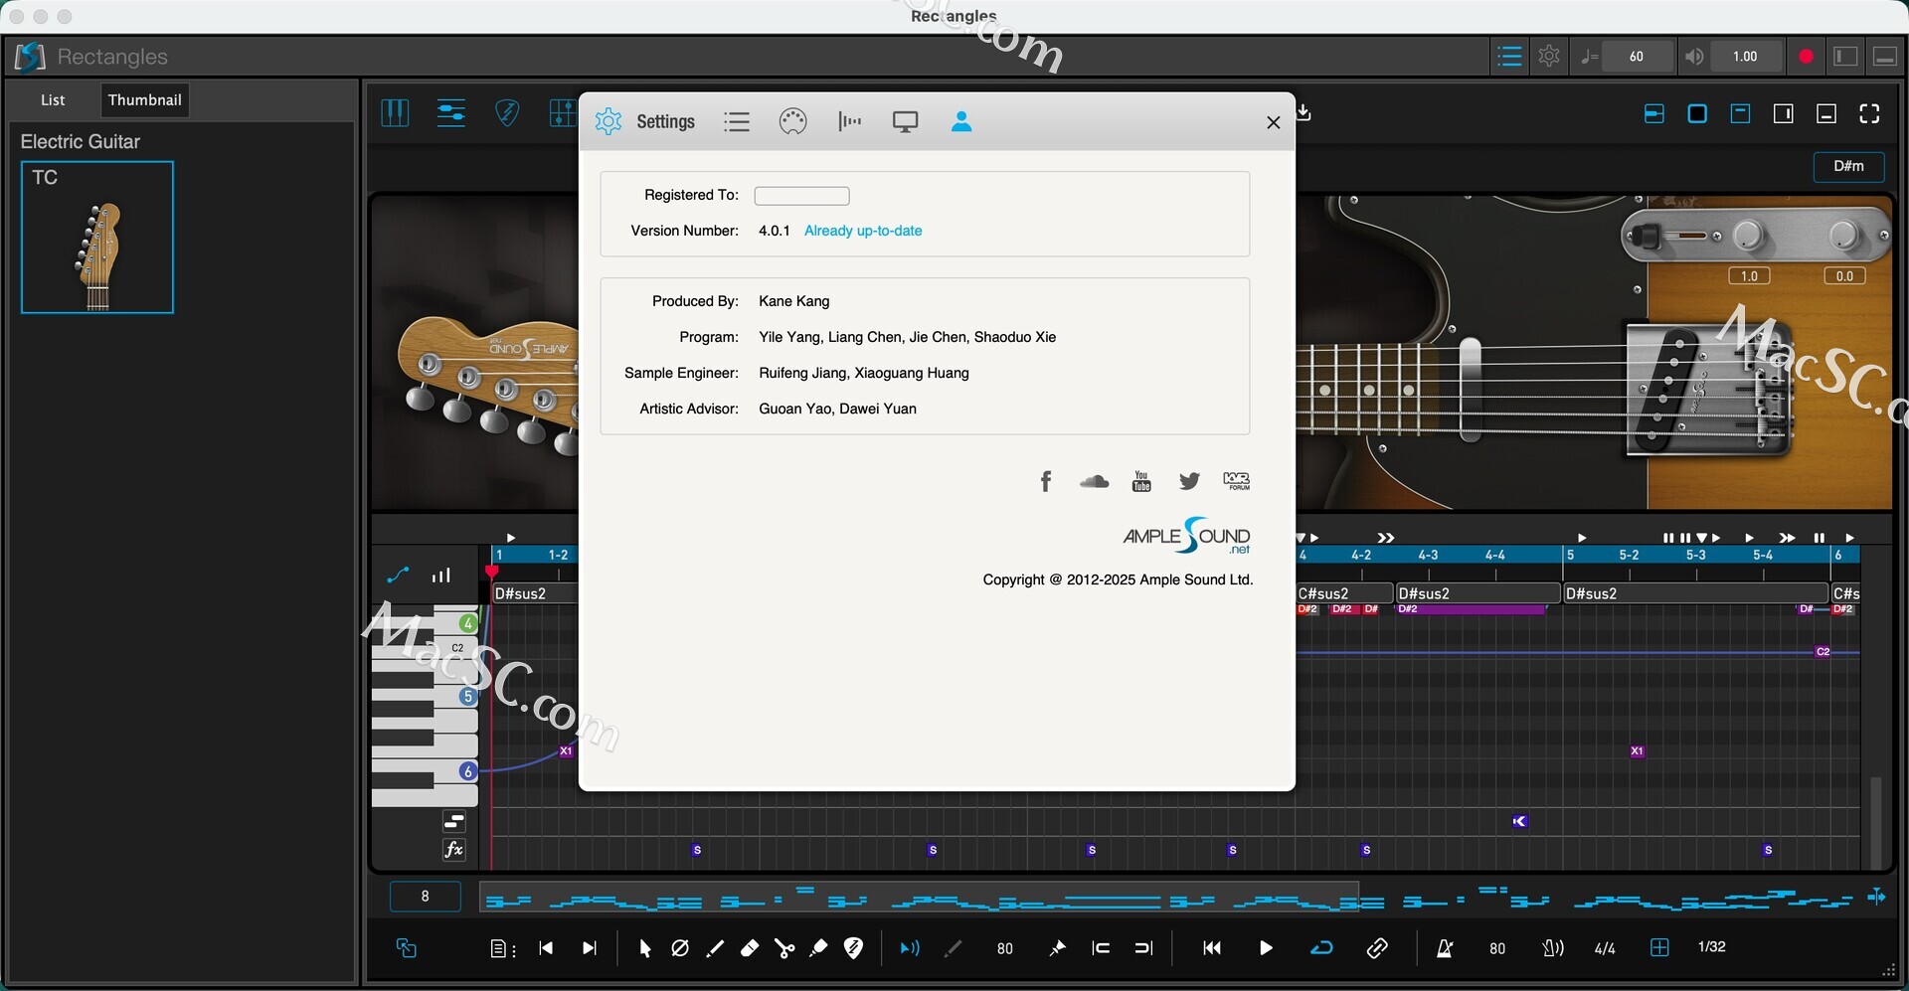Open the riff file menu icon

[x=502, y=948]
